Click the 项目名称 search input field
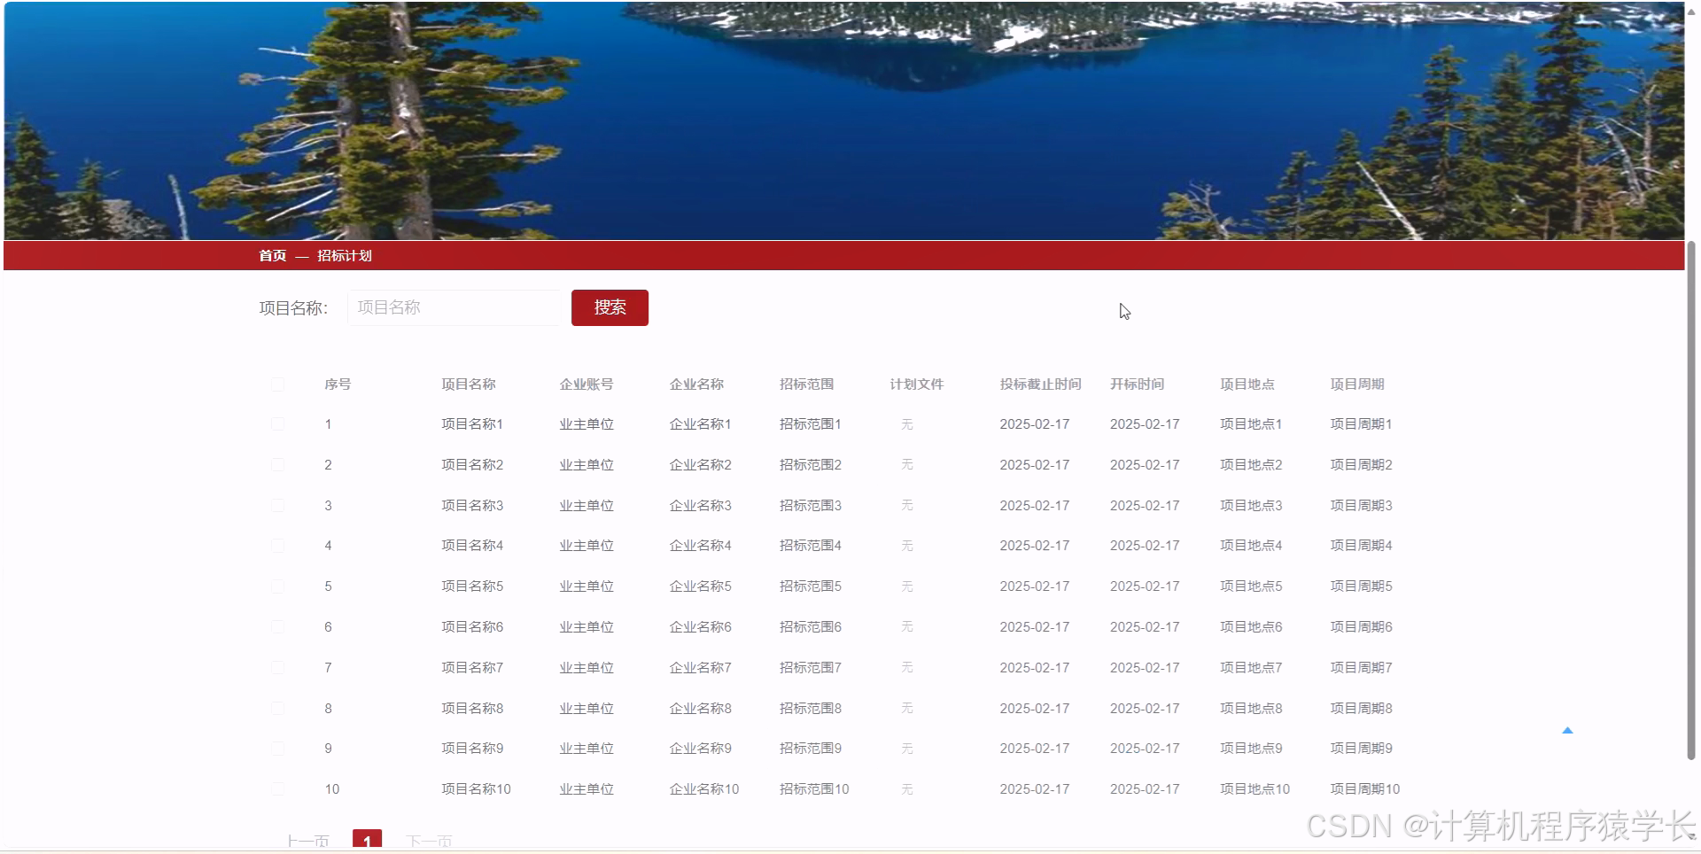 click(x=453, y=307)
